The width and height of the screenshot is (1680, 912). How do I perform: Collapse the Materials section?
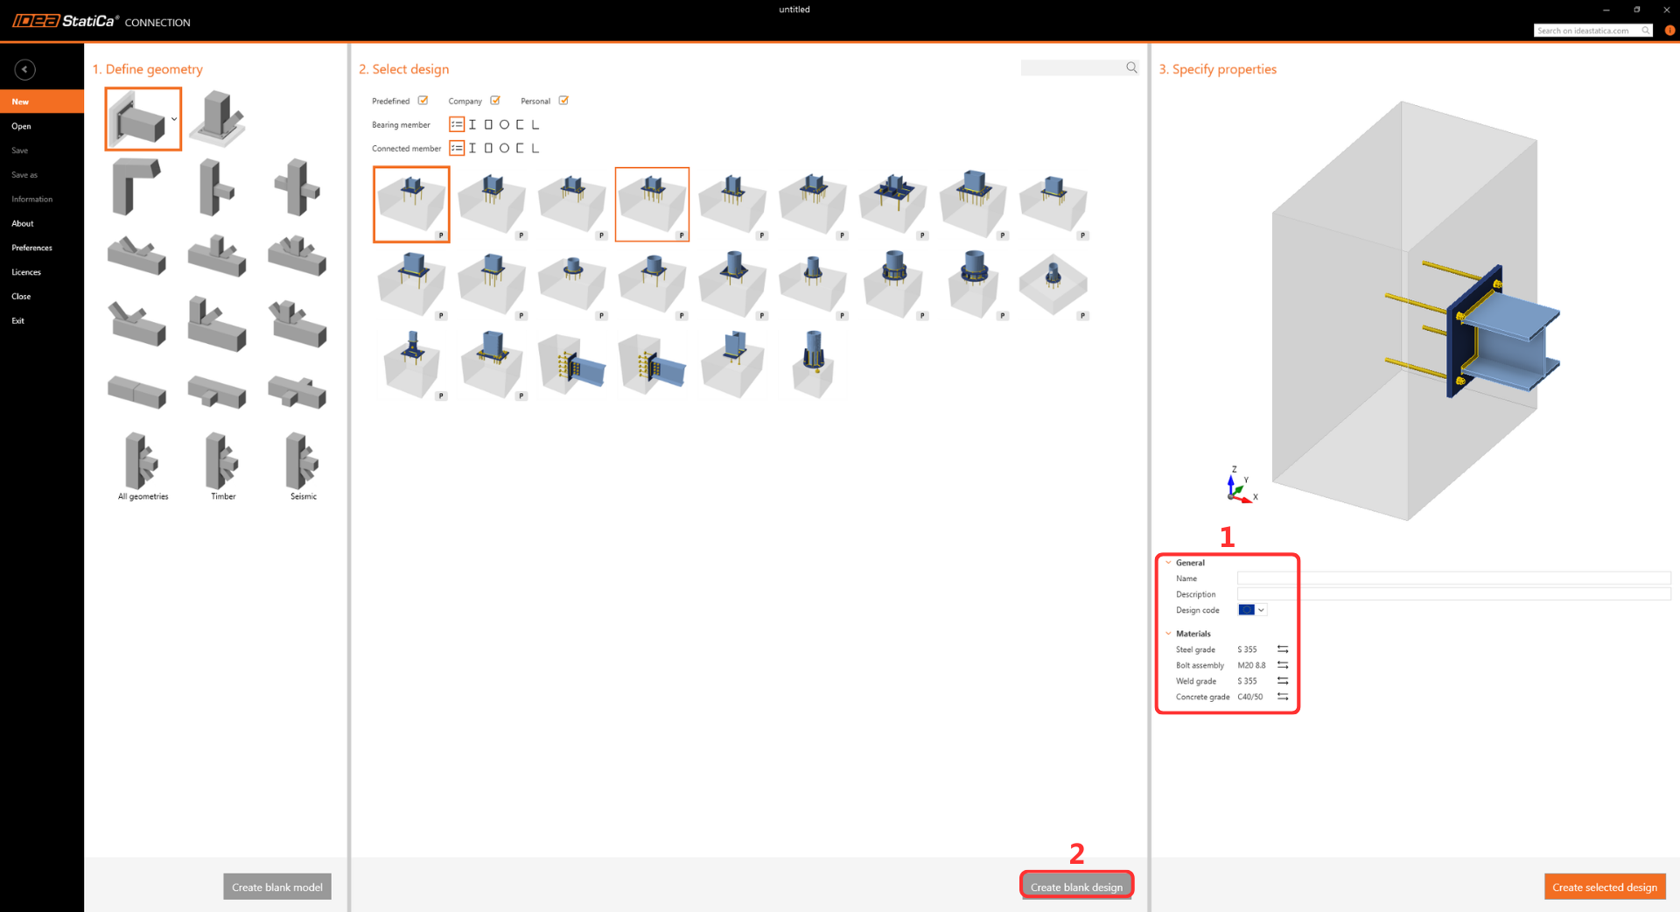point(1168,634)
